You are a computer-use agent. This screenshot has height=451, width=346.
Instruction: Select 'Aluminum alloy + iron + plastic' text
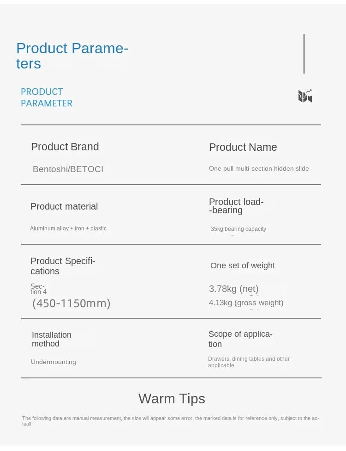[68, 229]
